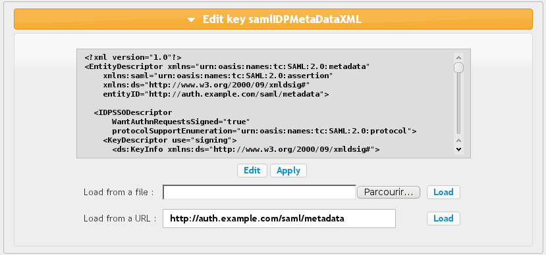Collapse the panel using the header triangle icon
This screenshot has width=546, height=255.
point(191,20)
